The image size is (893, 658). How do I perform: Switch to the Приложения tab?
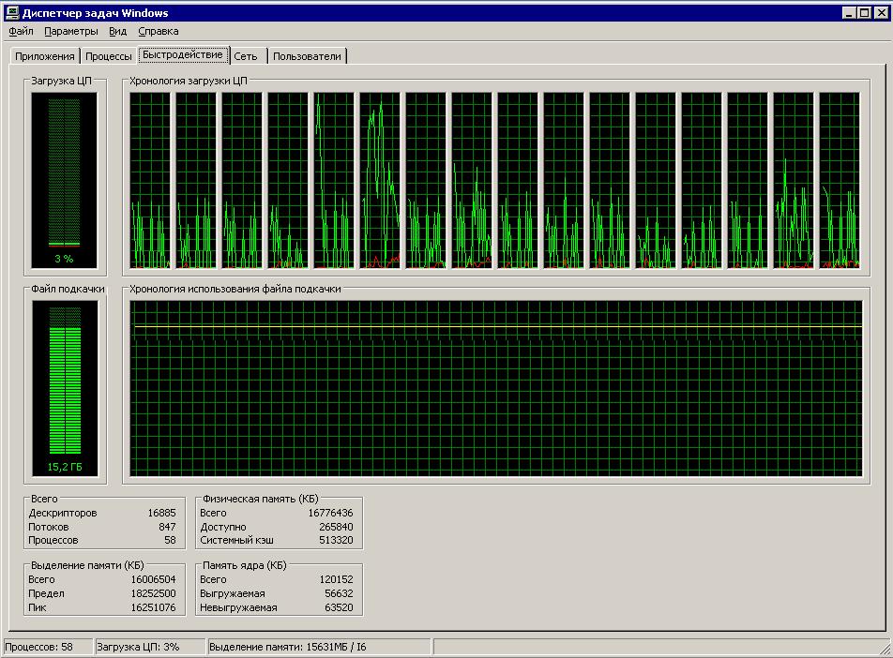44,56
